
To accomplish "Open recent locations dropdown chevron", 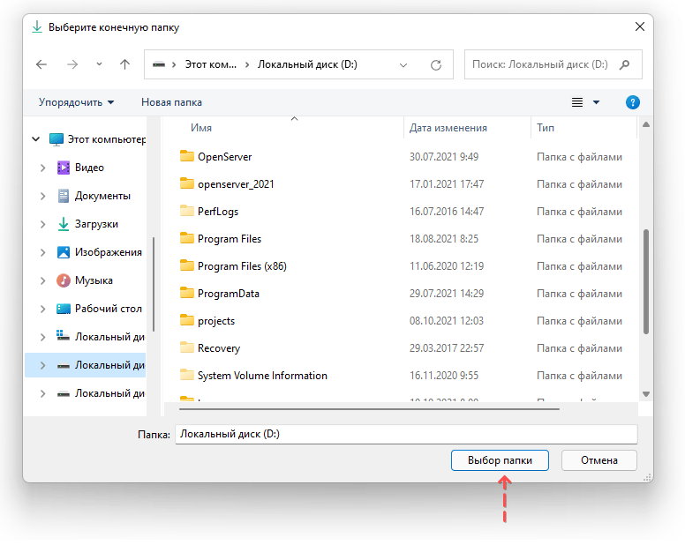I will click(99, 64).
